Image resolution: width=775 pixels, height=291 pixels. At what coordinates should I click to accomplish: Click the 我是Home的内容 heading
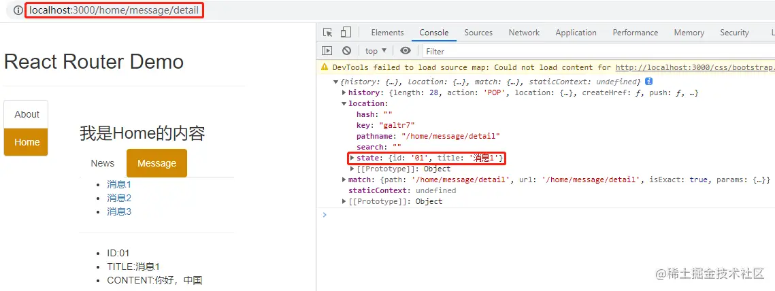[x=142, y=133]
